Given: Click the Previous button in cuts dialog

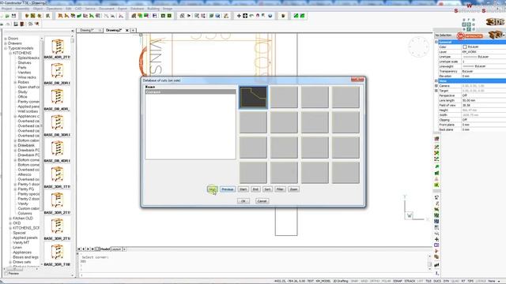Looking at the screenshot, I should (x=227, y=189).
